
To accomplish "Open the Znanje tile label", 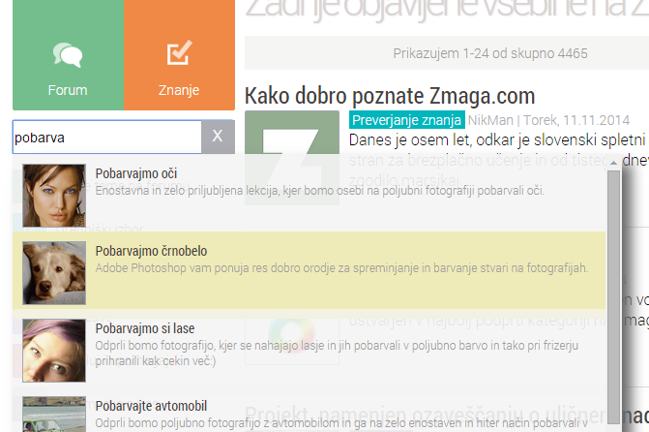I will point(178,90).
